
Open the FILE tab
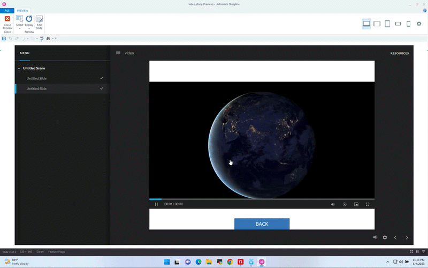tap(7, 11)
